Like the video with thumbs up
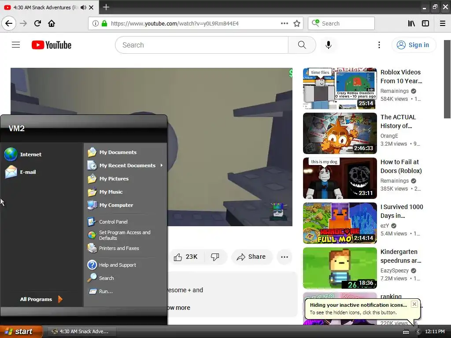The image size is (451, 338). coord(186,257)
